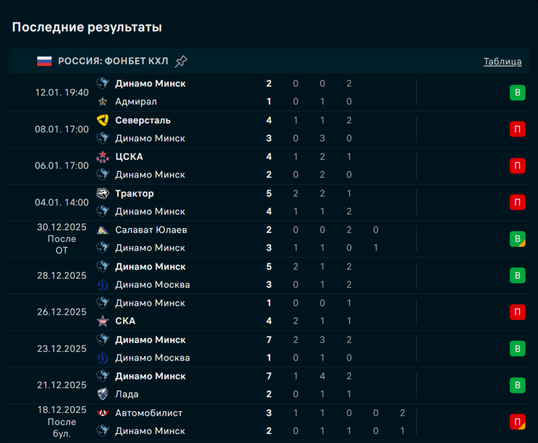Click the Автомобилист team logo

102,413
